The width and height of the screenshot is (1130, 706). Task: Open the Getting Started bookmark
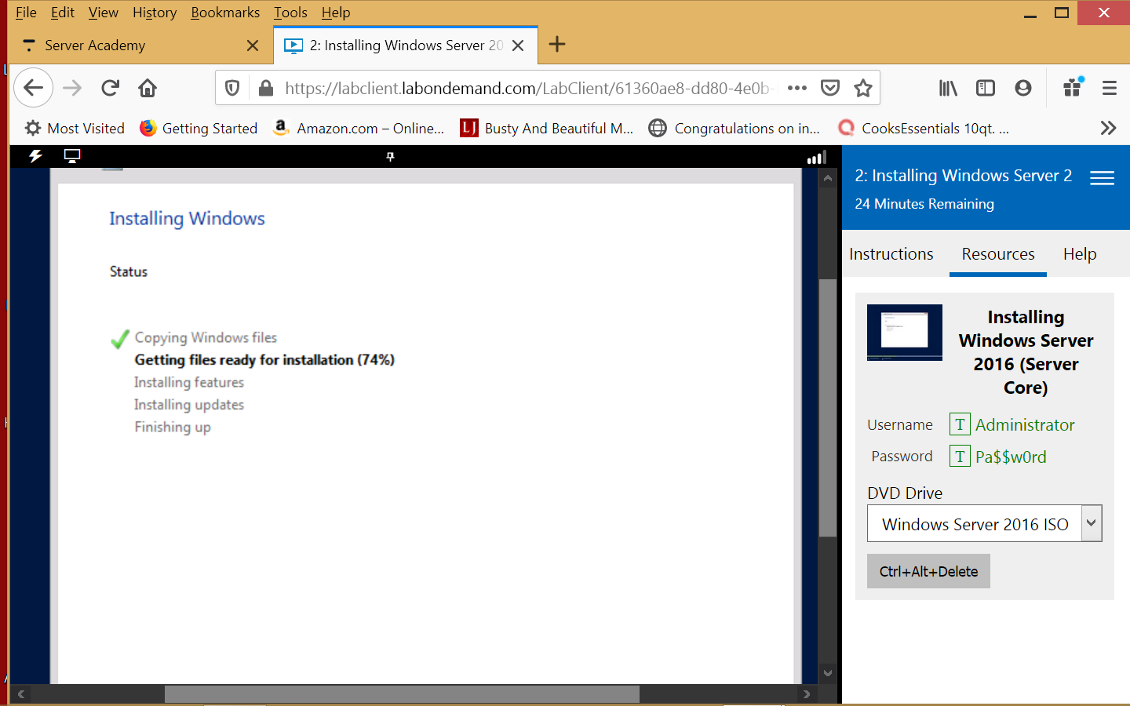click(x=199, y=128)
